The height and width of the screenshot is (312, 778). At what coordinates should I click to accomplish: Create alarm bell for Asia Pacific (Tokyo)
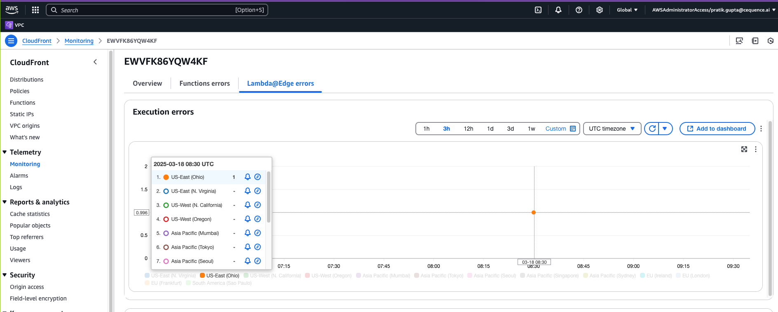click(x=248, y=247)
